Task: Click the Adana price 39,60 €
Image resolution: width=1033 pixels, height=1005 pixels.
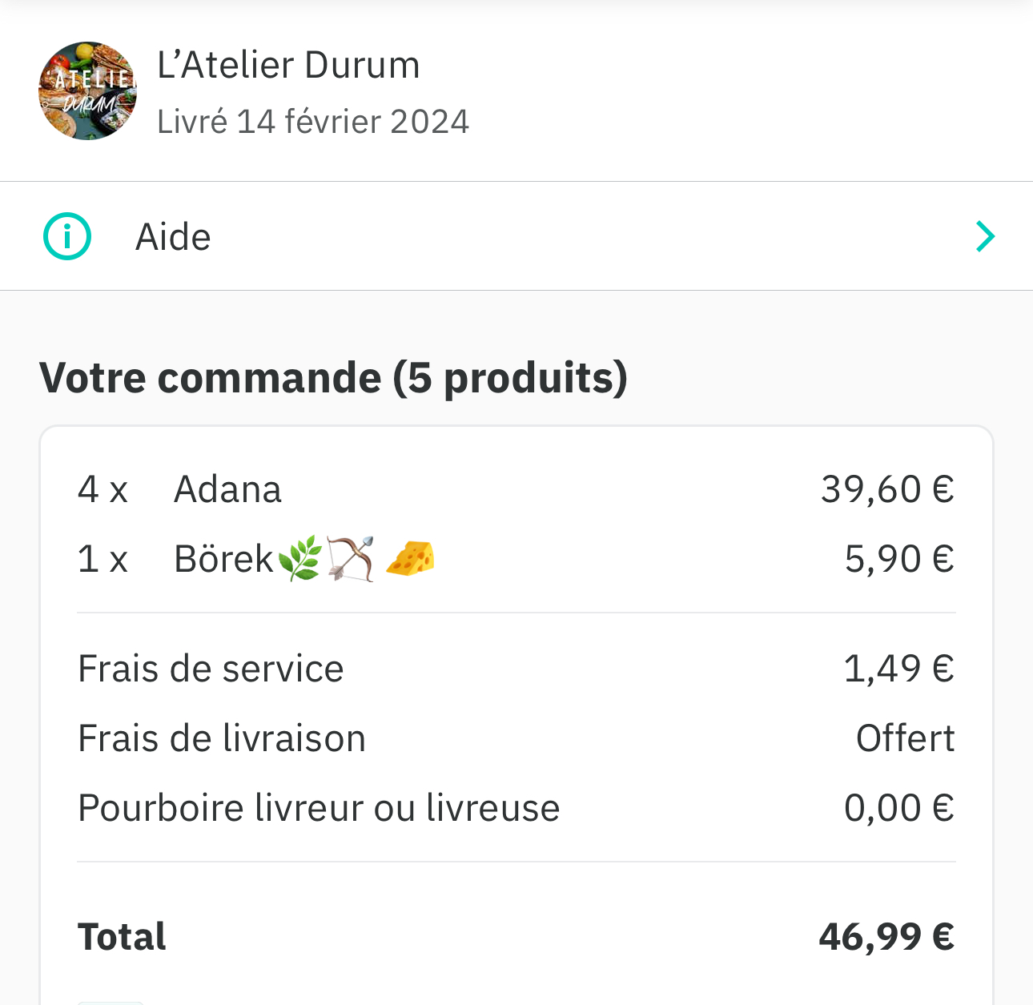Action: tap(887, 489)
